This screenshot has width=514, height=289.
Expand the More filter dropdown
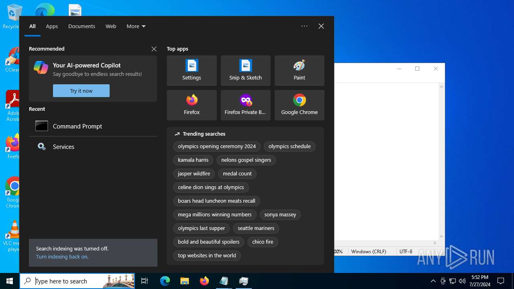(x=136, y=26)
